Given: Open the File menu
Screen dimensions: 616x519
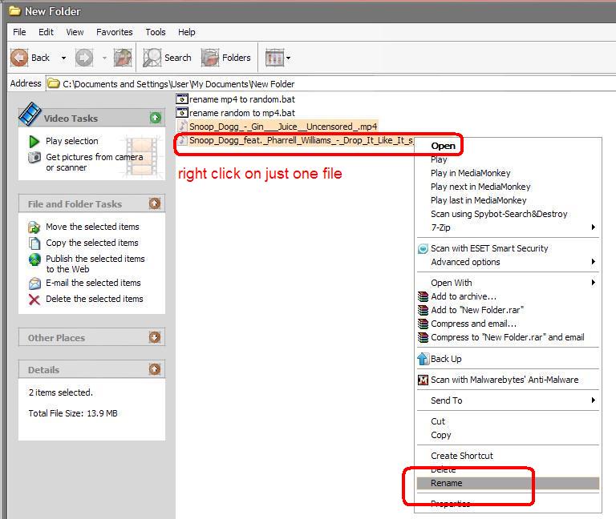Looking at the screenshot, I should (19, 32).
